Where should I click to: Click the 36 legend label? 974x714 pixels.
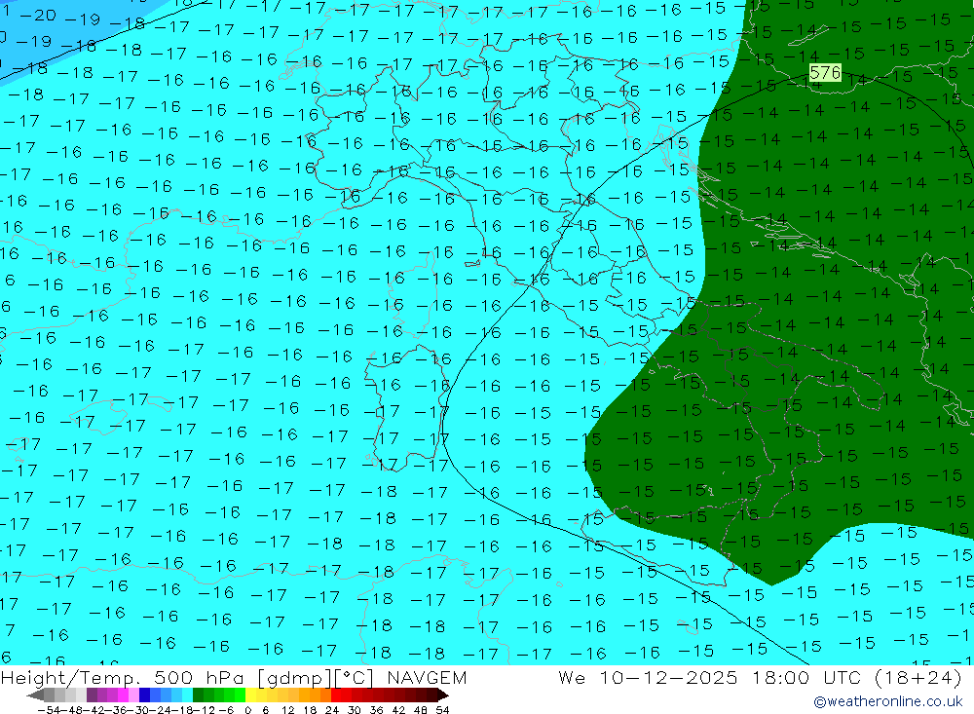(x=376, y=710)
